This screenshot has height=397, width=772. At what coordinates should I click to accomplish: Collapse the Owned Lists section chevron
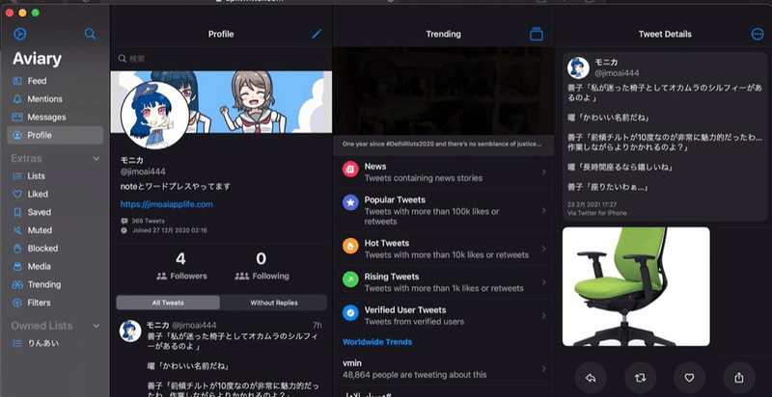pos(96,326)
